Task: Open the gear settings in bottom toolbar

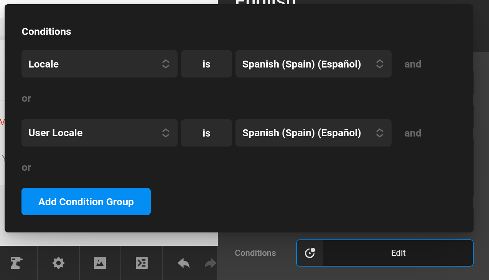Action: pos(58,263)
